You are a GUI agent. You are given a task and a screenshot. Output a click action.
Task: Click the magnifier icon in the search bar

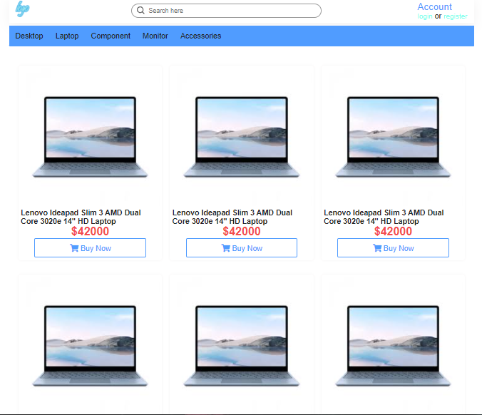[140, 11]
